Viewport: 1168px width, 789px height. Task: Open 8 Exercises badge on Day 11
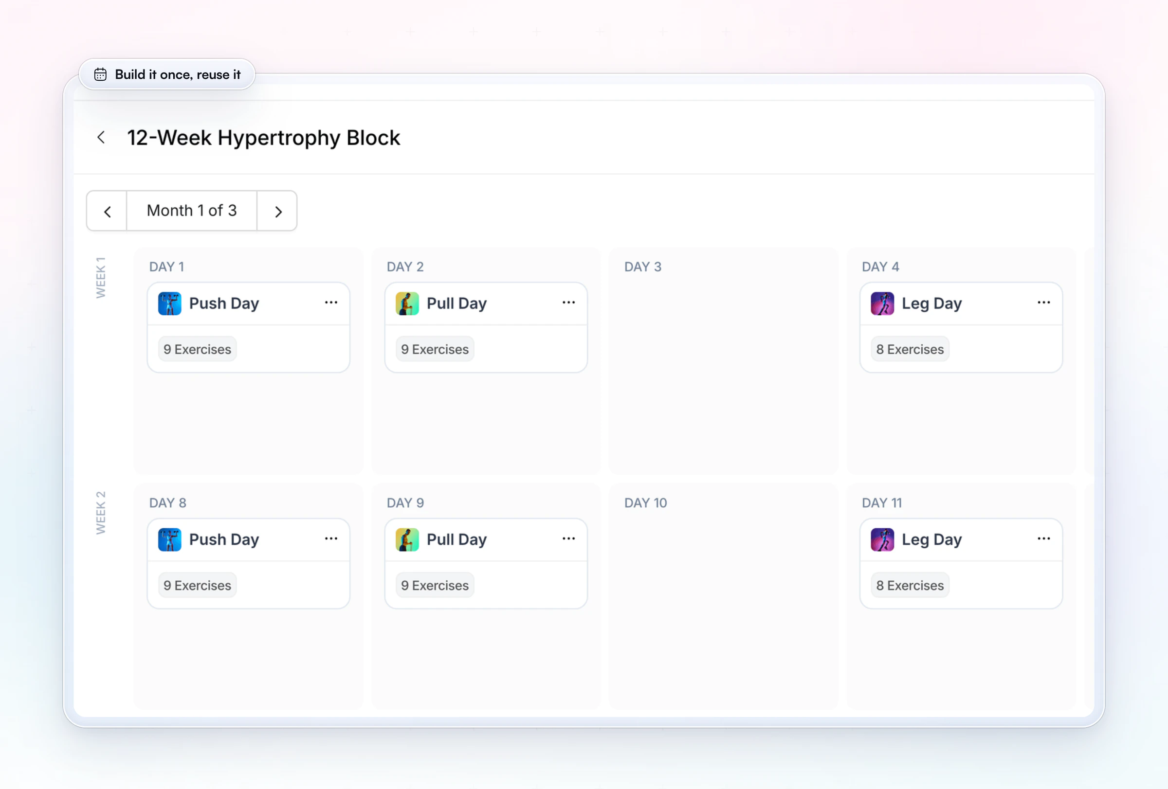[910, 585]
